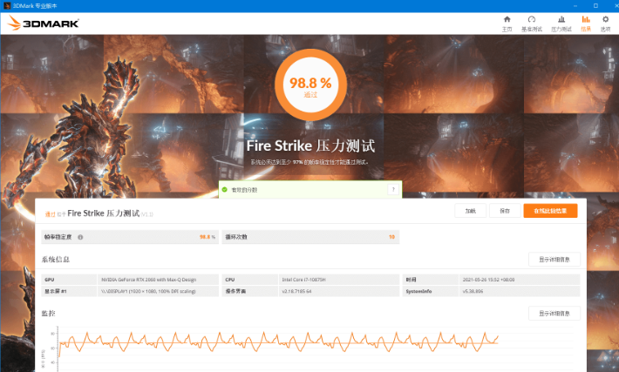Open the Stress Tests (压力测试) bar-chart nav item
619x372 pixels.
561,24
